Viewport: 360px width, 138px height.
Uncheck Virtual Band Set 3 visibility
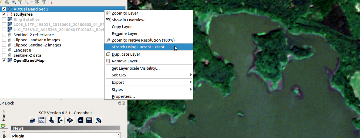click(4, 9)
